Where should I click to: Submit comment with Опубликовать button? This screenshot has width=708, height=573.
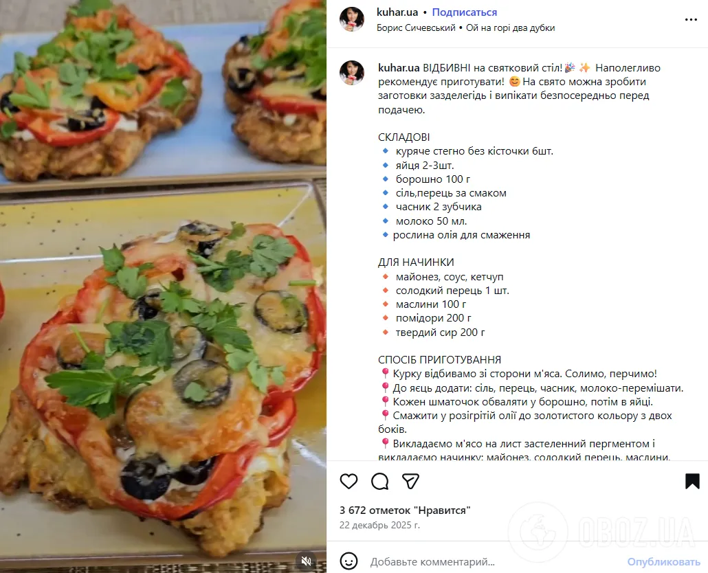(x=663, y=562)
